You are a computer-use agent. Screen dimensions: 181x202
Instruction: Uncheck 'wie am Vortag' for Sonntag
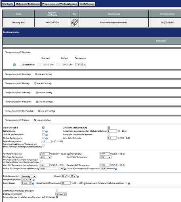click(36, 74)
